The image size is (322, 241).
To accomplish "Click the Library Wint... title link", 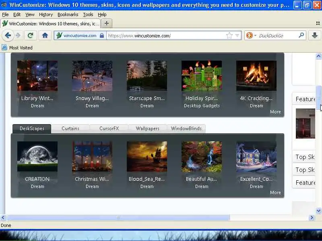I will click(37, 98).
